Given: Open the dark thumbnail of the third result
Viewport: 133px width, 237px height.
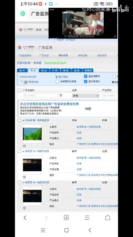Looking at the screenshot, I should point(32,196).
